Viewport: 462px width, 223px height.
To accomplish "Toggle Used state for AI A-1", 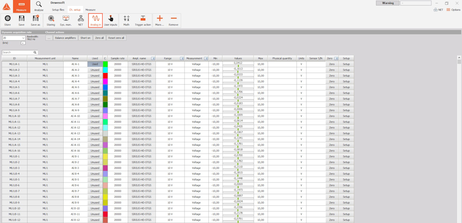I will tap(95, 64).
